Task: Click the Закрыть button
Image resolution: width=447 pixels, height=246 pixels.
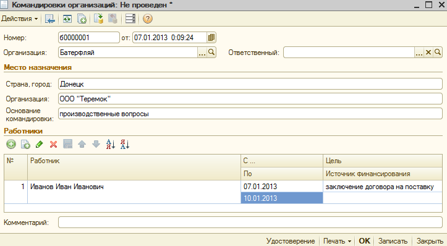Action: pyautogui.click(x=430, y=241)
